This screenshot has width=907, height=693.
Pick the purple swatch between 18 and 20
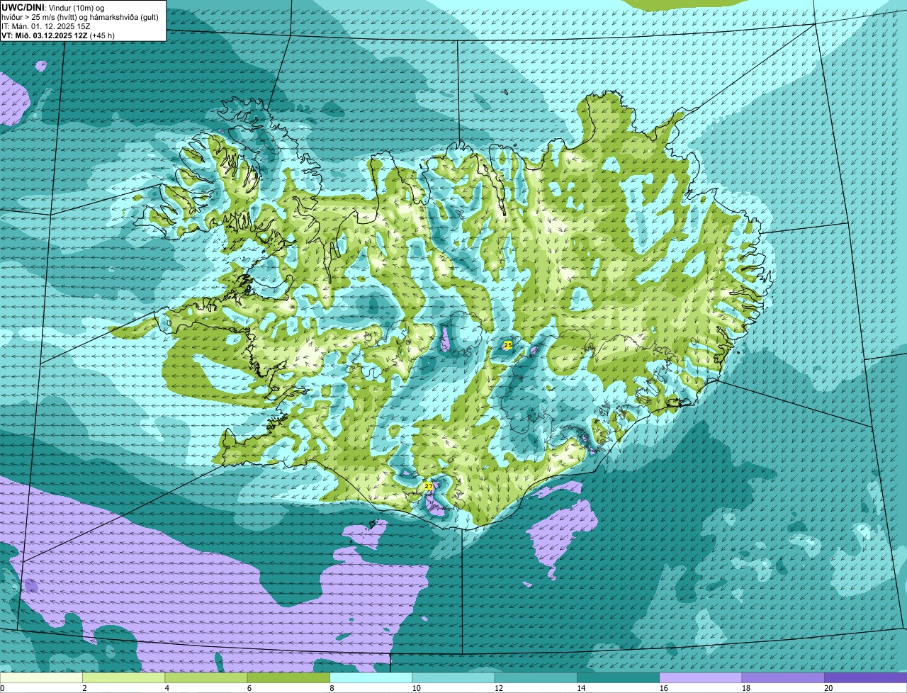click(783, 677)
